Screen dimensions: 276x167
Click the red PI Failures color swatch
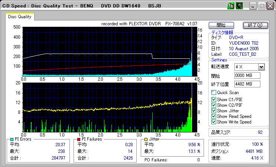[x=78, y=139]
